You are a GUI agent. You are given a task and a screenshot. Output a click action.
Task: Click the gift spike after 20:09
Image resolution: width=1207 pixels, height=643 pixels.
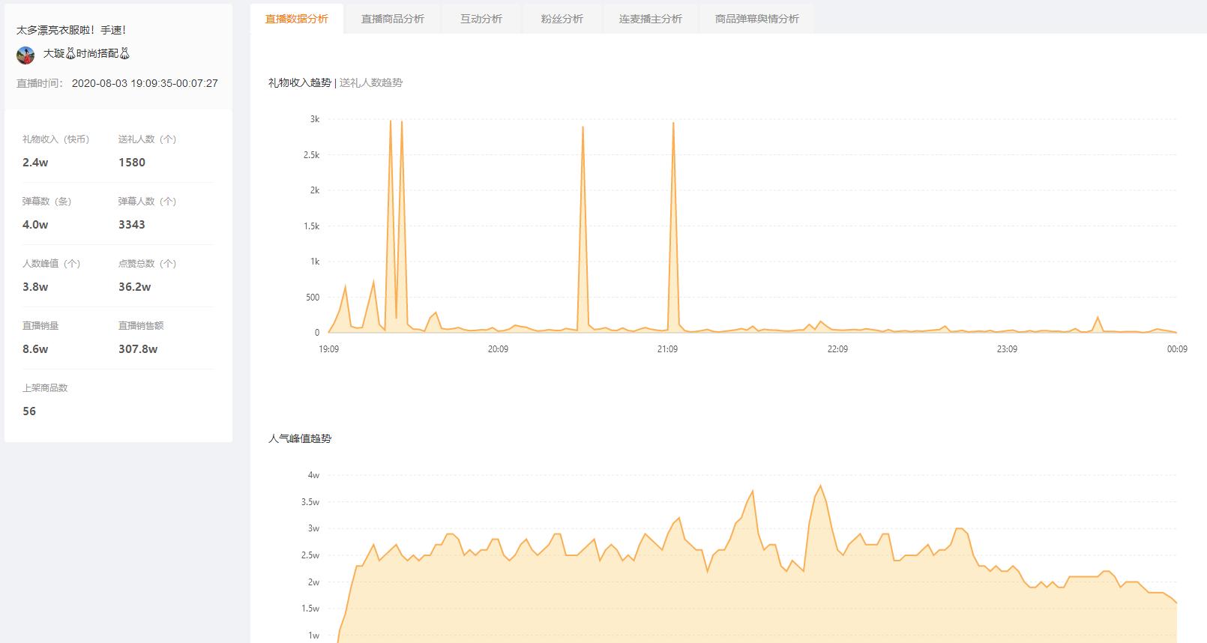[x=583, y=127]
